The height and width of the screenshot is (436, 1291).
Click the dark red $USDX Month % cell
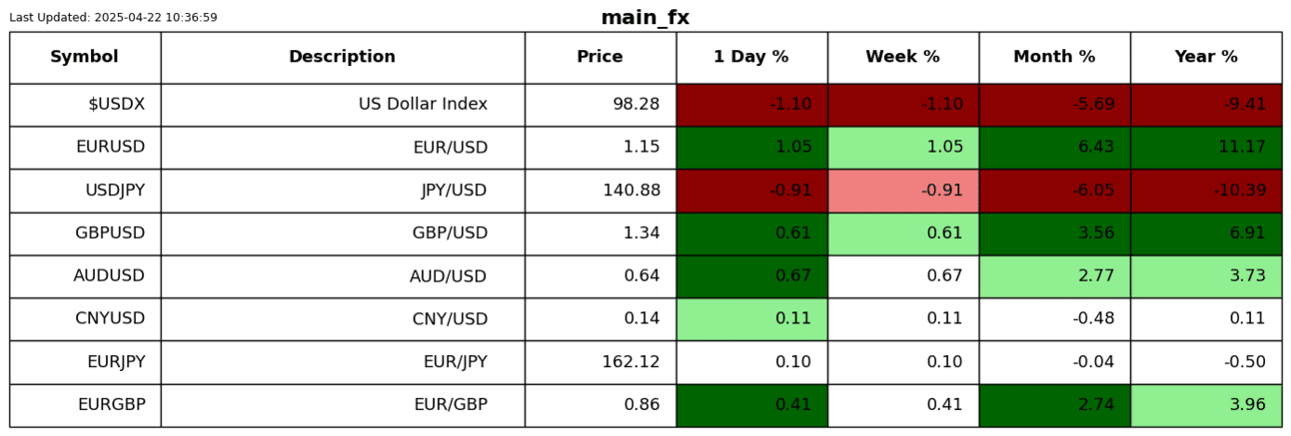1054,105
